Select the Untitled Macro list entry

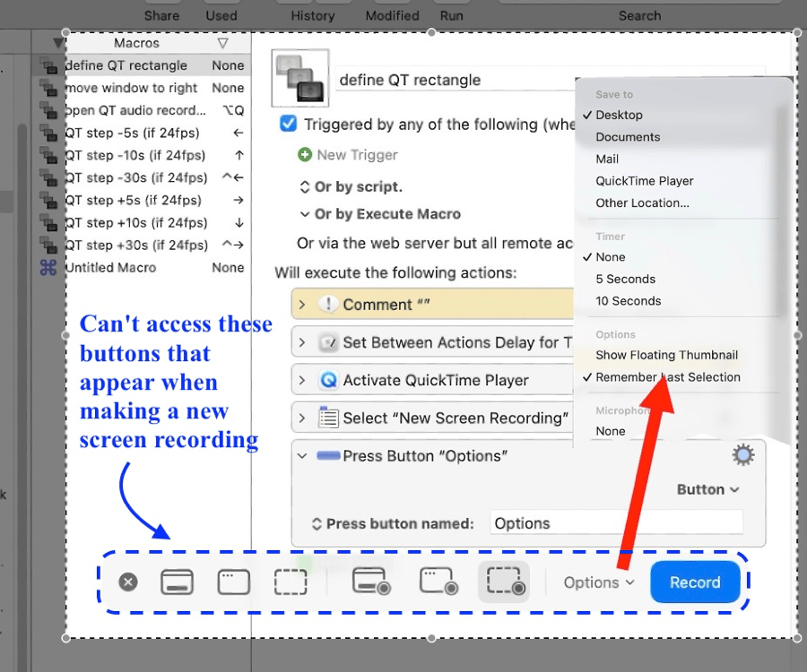pos(111,267)
